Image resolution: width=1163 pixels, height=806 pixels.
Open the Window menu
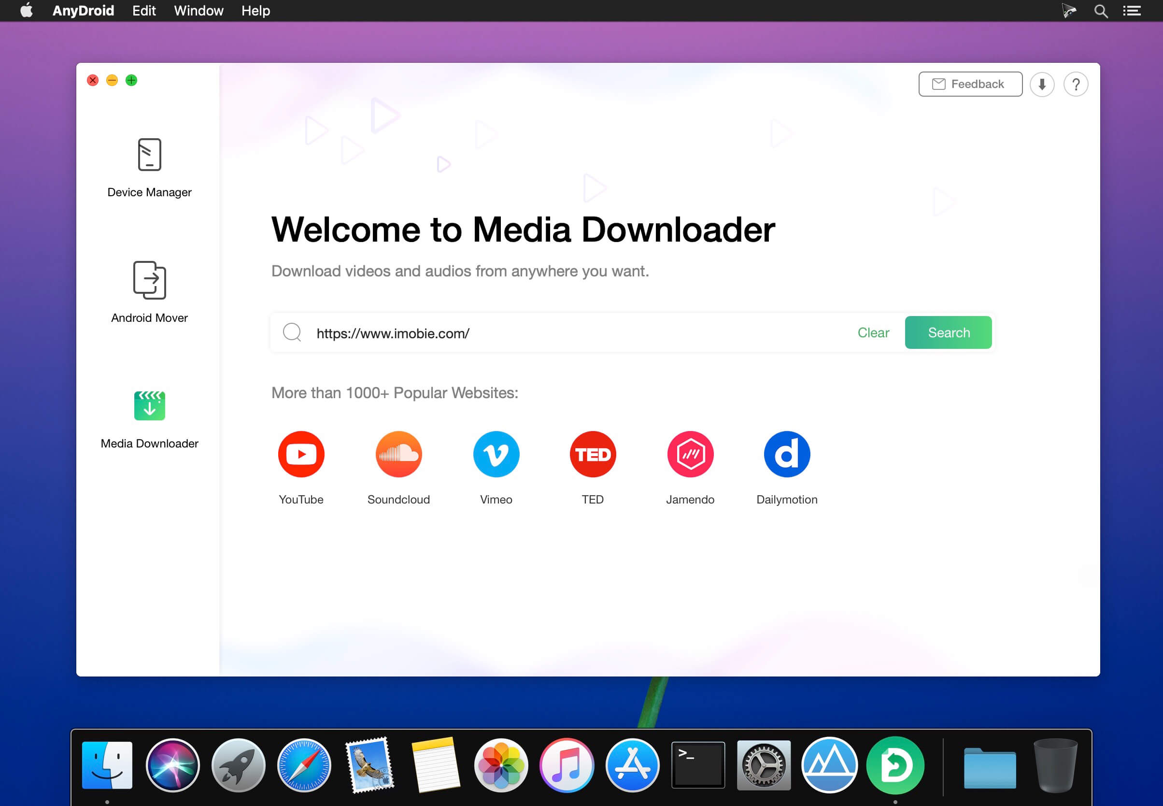pyautogui.click(x=198, y=11)
